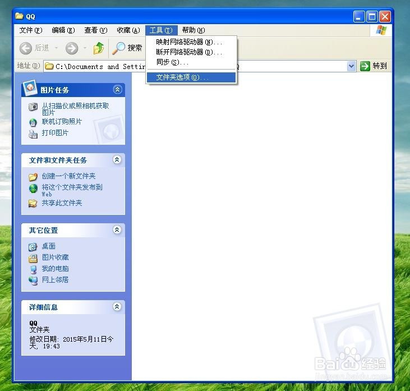Image resolution: width=410 pixels, height=391 pixels.
Task: Open the 帮助(H) menu
Action: click(x=194, y=30)
